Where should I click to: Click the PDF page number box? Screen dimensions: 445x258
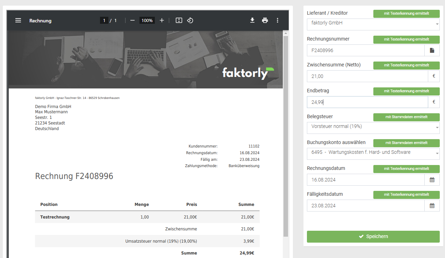pyautogui.click(x=104, y=21)
